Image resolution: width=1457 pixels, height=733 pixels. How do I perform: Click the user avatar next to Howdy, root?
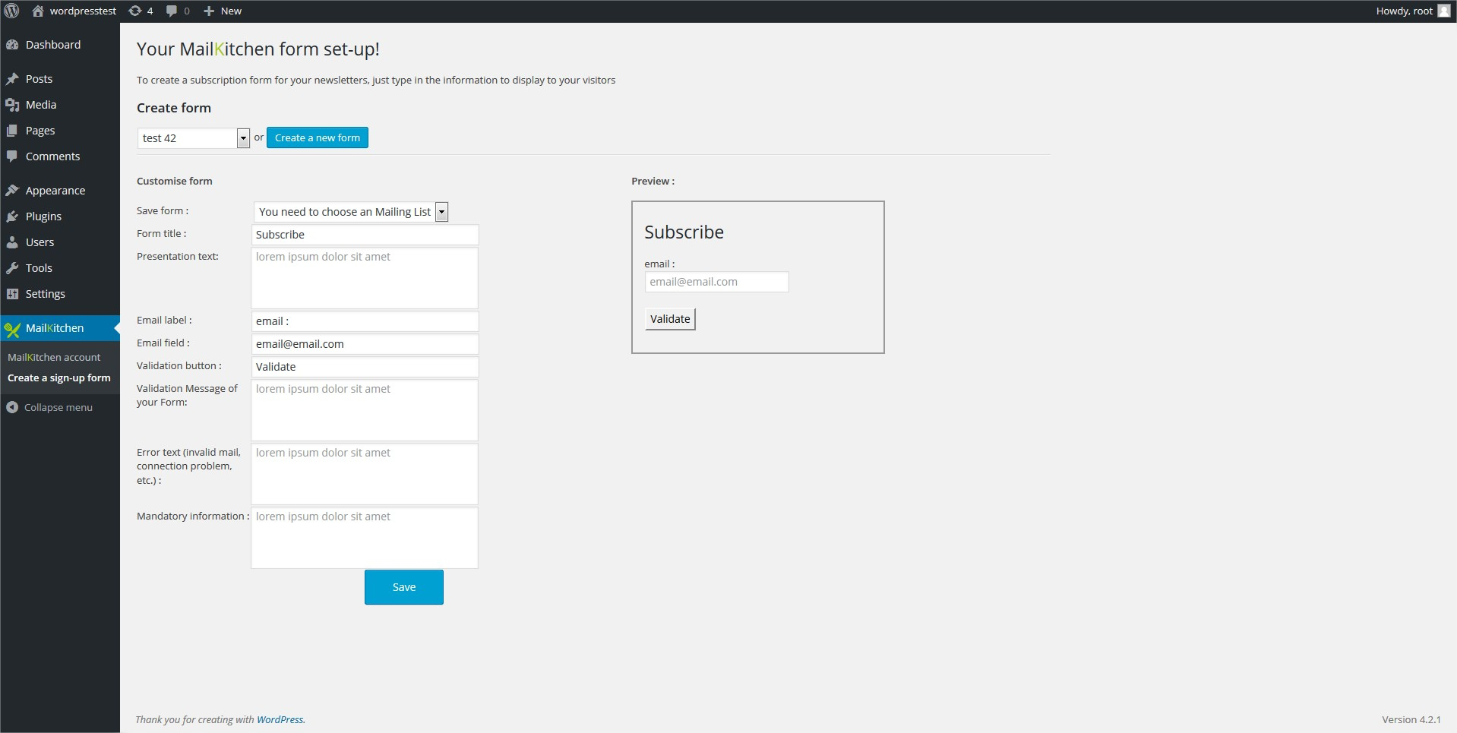coord(1444,11)
